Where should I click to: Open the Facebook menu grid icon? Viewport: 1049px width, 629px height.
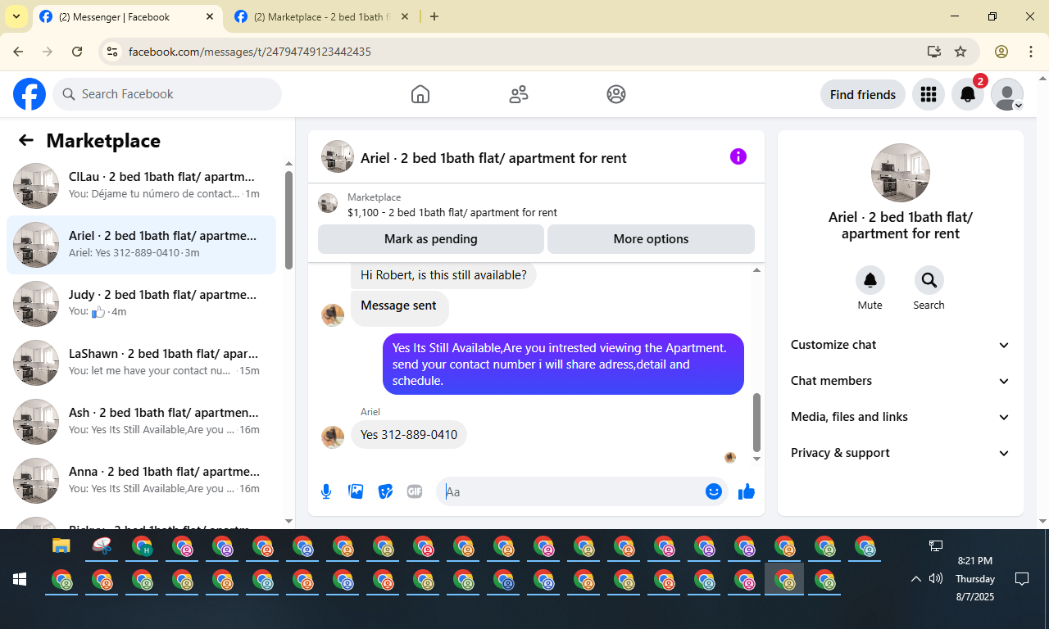point(929,94)
